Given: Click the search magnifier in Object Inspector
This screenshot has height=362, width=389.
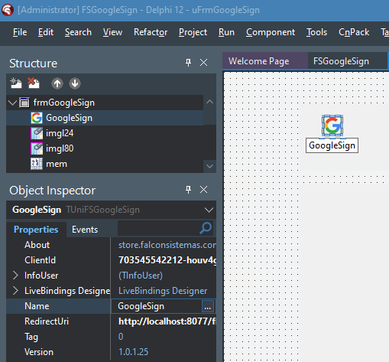Looking at the screenshot, I should 206,228.
